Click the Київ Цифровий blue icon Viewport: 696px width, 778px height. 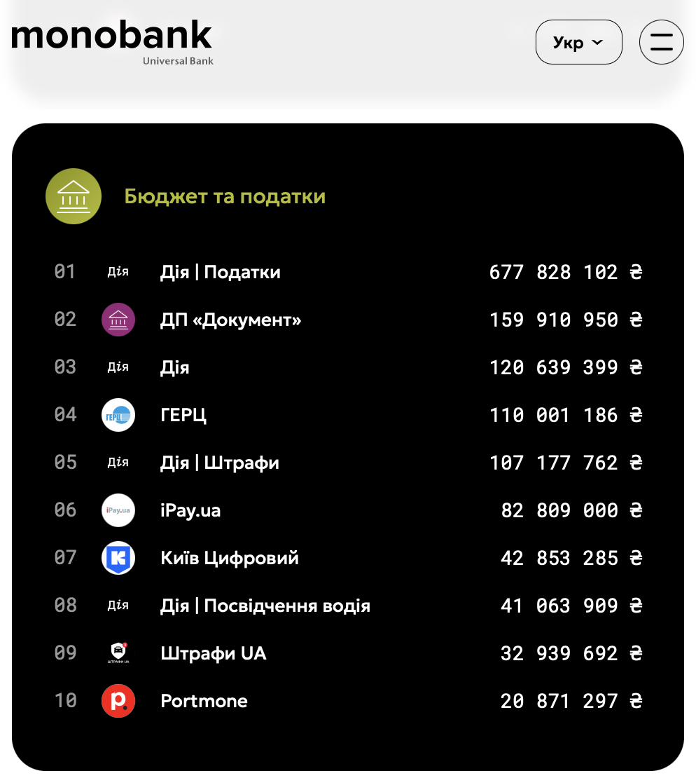click(118, 558)
